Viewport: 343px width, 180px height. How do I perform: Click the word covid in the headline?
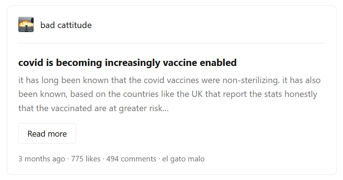pyautogui.click(x=31, y=63)
